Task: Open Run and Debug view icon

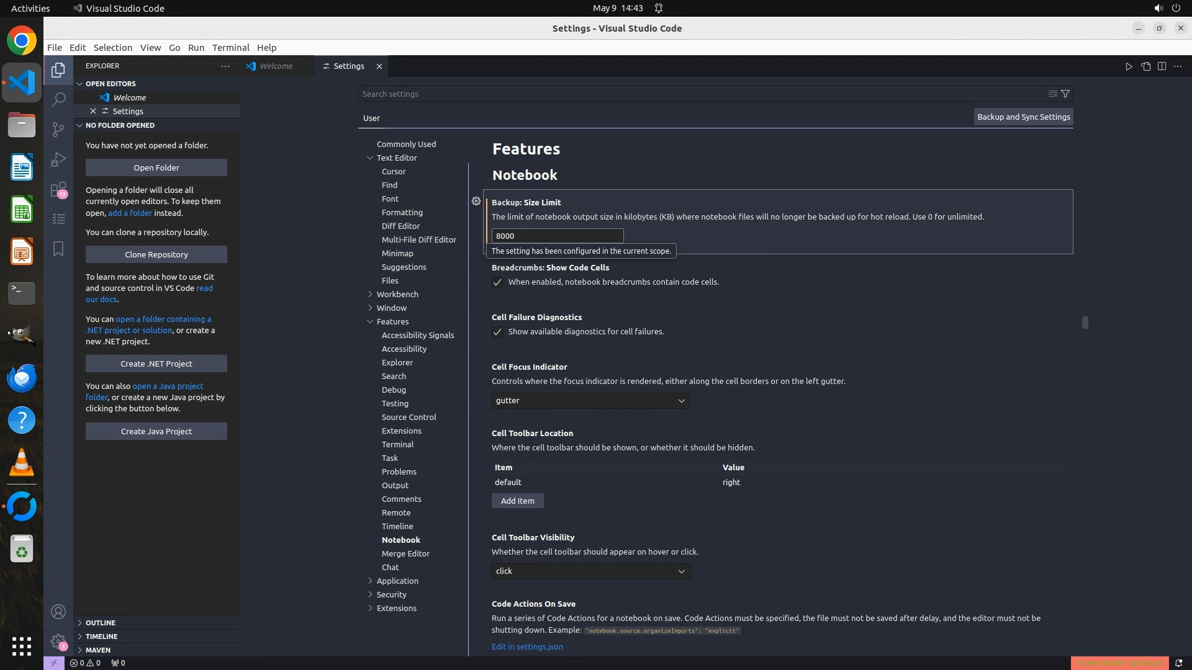Action: (58, 159)
